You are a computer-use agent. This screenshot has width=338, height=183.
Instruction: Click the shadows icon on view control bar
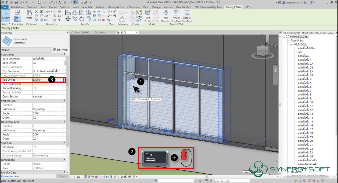pos(97,176)
